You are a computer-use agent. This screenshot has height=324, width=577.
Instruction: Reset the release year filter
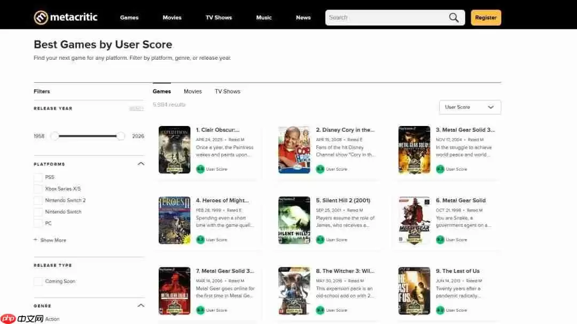click(136, 108)
